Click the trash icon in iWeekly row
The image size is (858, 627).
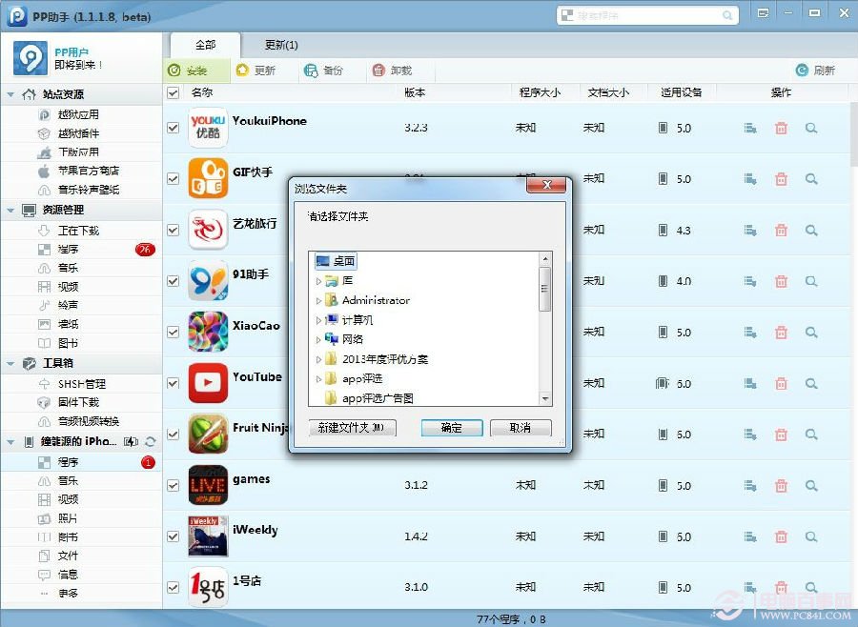[781, 536]
